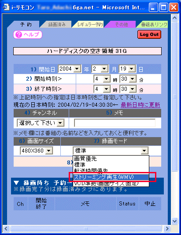Screen dimensions: 181x235
Task: Switch to the レギュラー予約 tab
Action: pyautogui.click(x=89, y=24)
